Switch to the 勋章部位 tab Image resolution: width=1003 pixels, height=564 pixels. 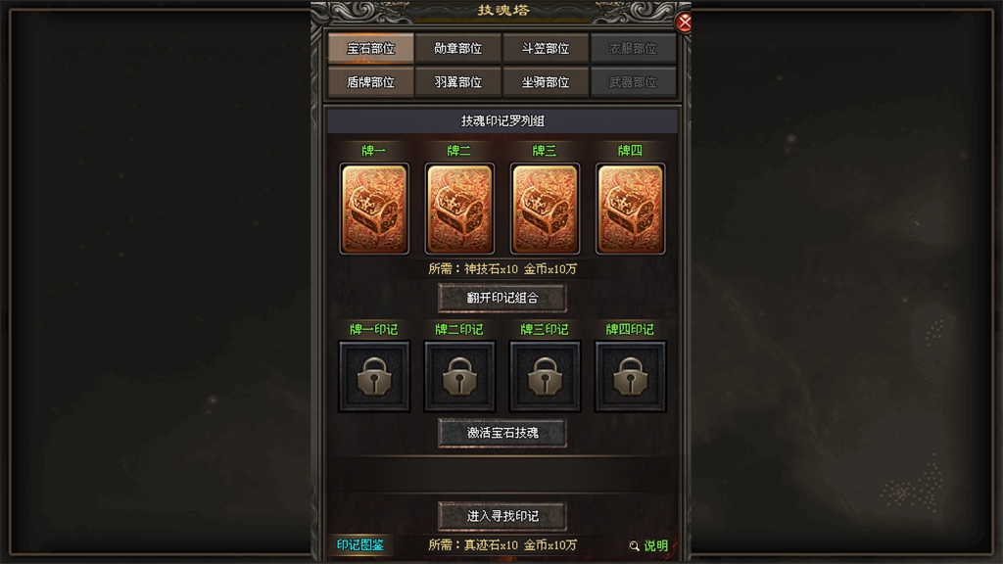tap(458, 49)
